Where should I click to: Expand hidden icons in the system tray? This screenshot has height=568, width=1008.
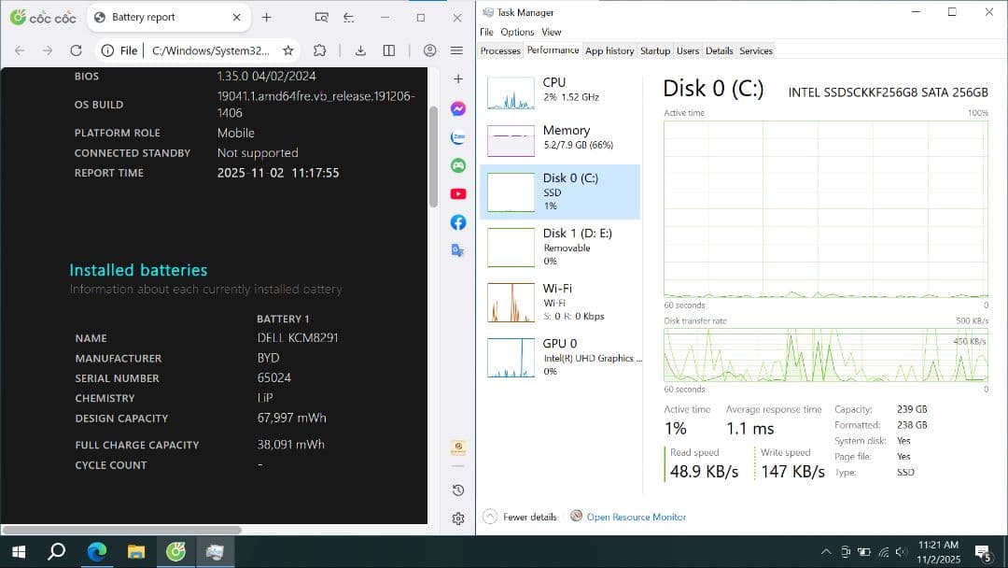[x=827, y=551]
